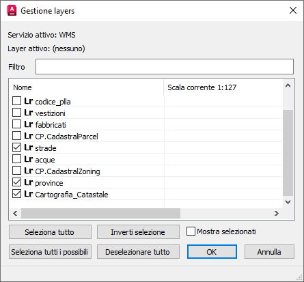The width and height of the screenshot is (304, 282).
Task: Click the Lr icon beside province
Action: coord(29,182)
